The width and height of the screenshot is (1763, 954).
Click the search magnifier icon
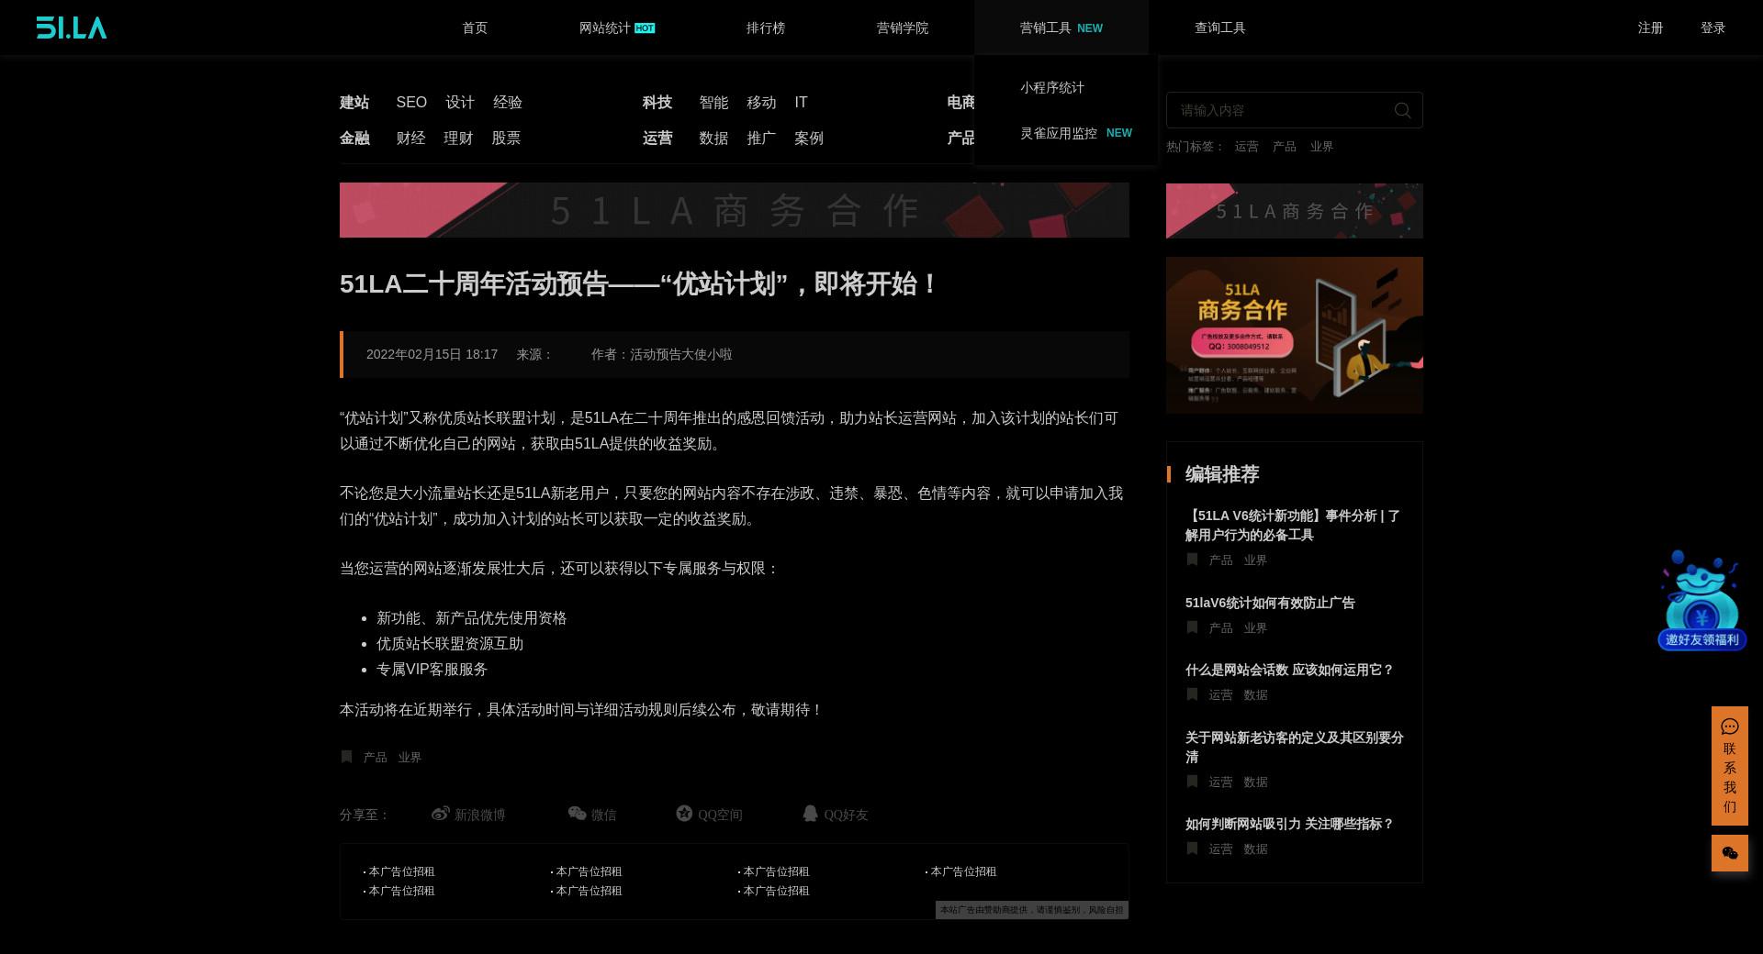point(1402,110)
